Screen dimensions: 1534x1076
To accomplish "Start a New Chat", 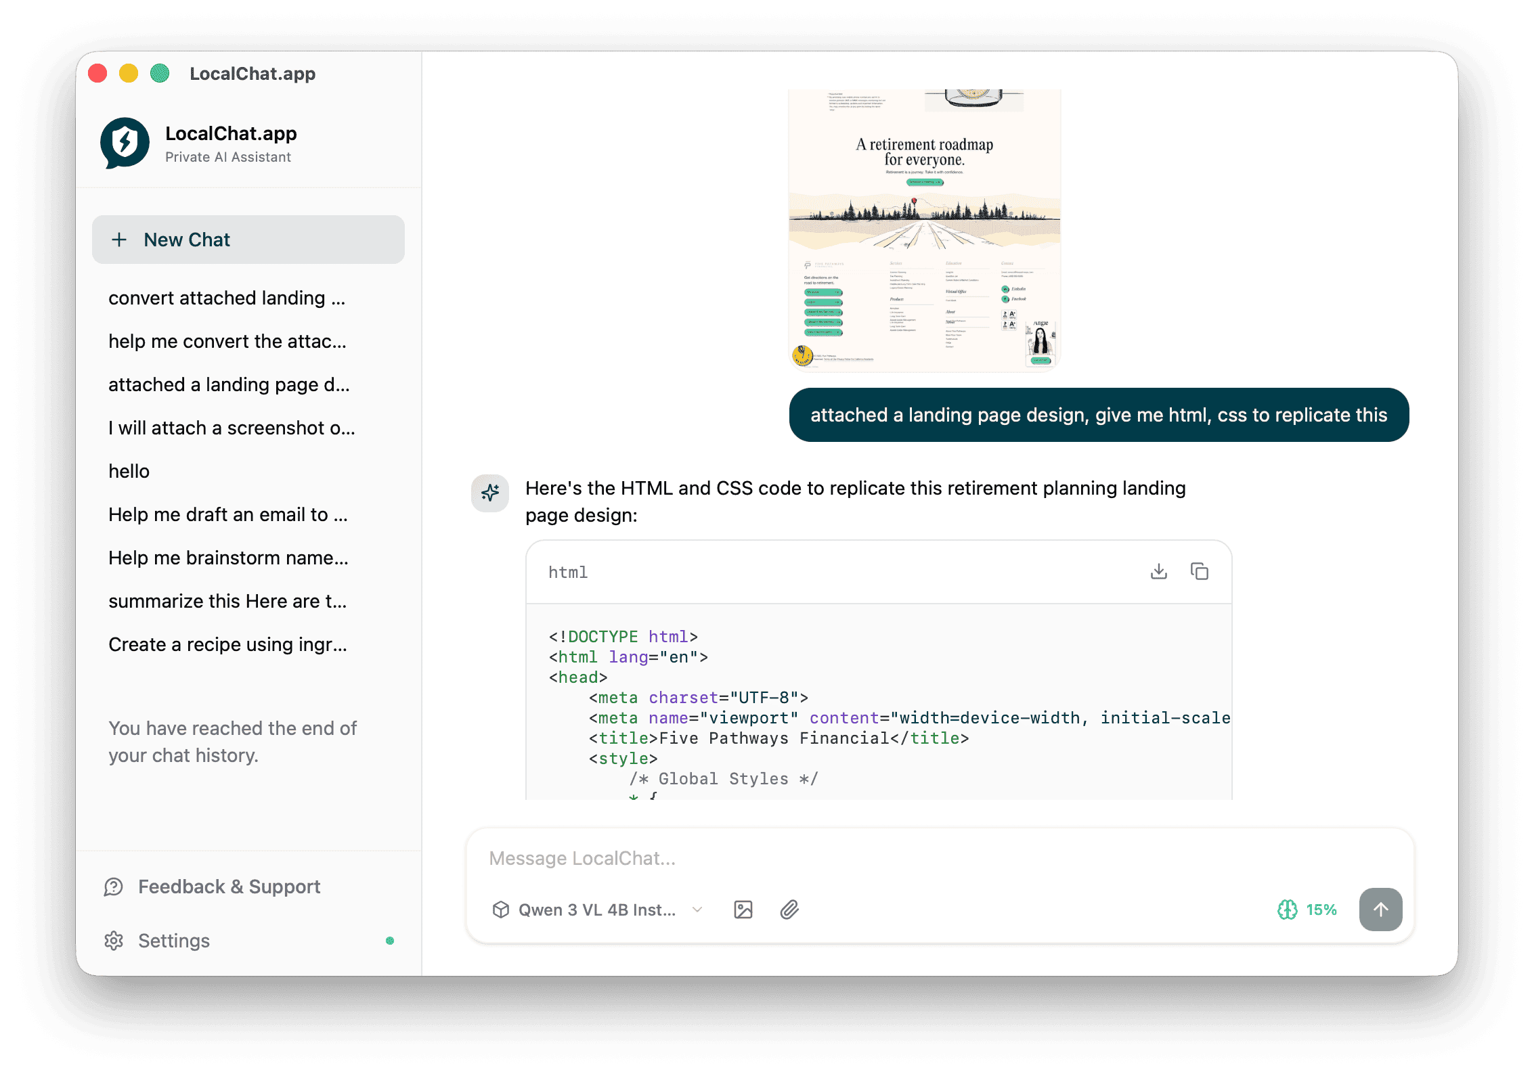I will [x=248, y=240].
